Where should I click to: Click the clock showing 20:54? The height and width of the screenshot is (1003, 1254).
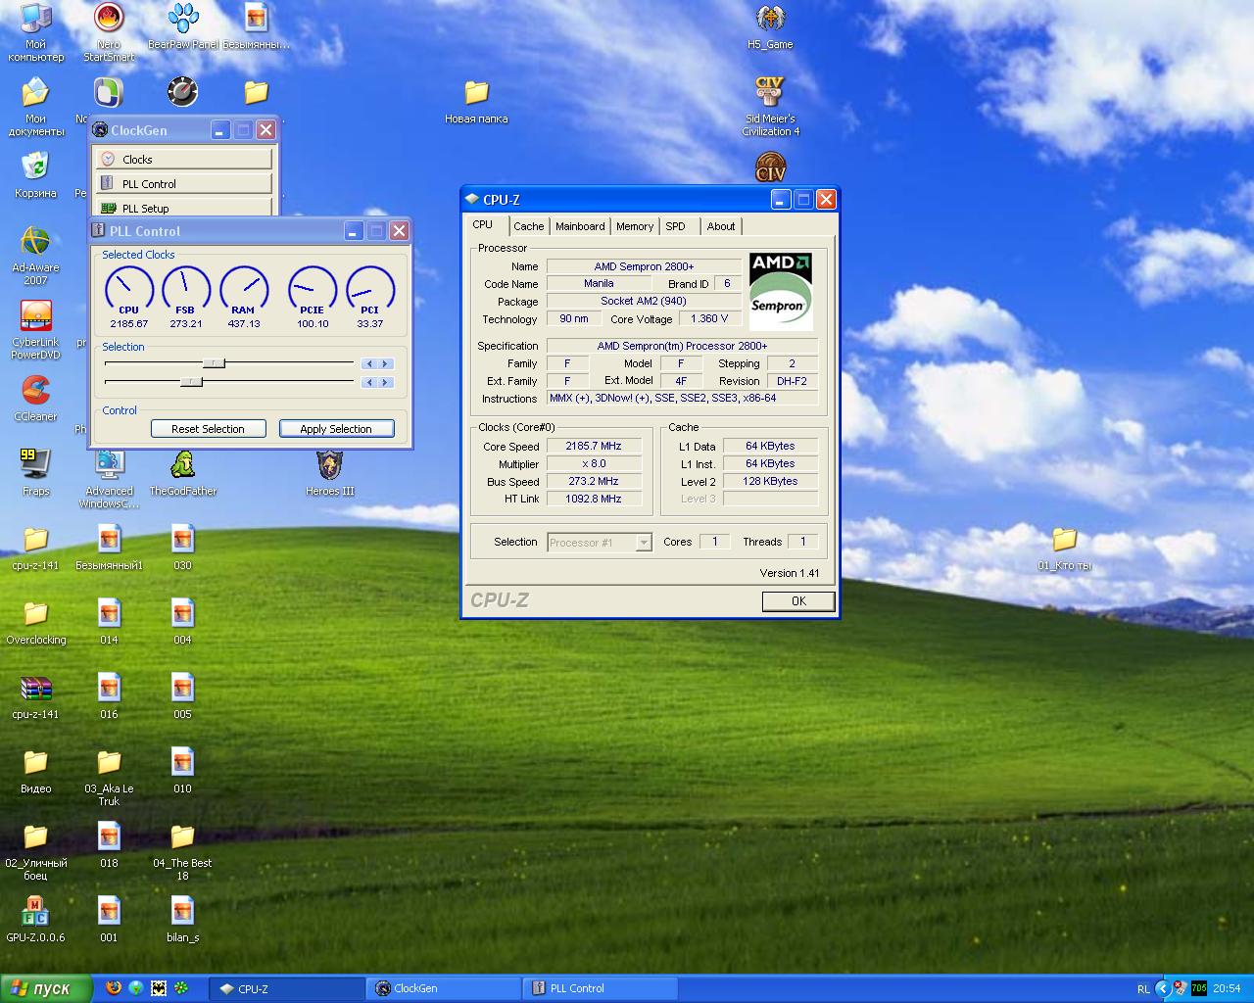tap(1227, 989)
